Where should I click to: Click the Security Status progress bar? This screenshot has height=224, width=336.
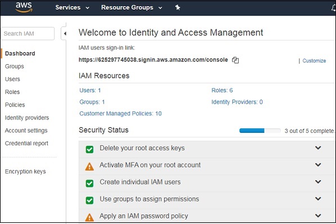(x=260, y=131)
